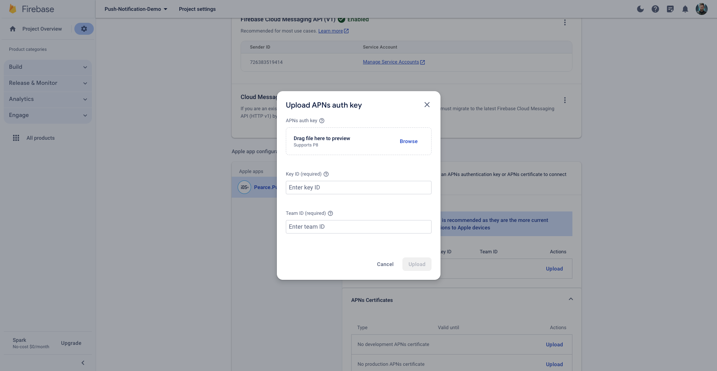Close the Upload APNs auth key dialog
717x371 pixels.
(x=427, y=105)
